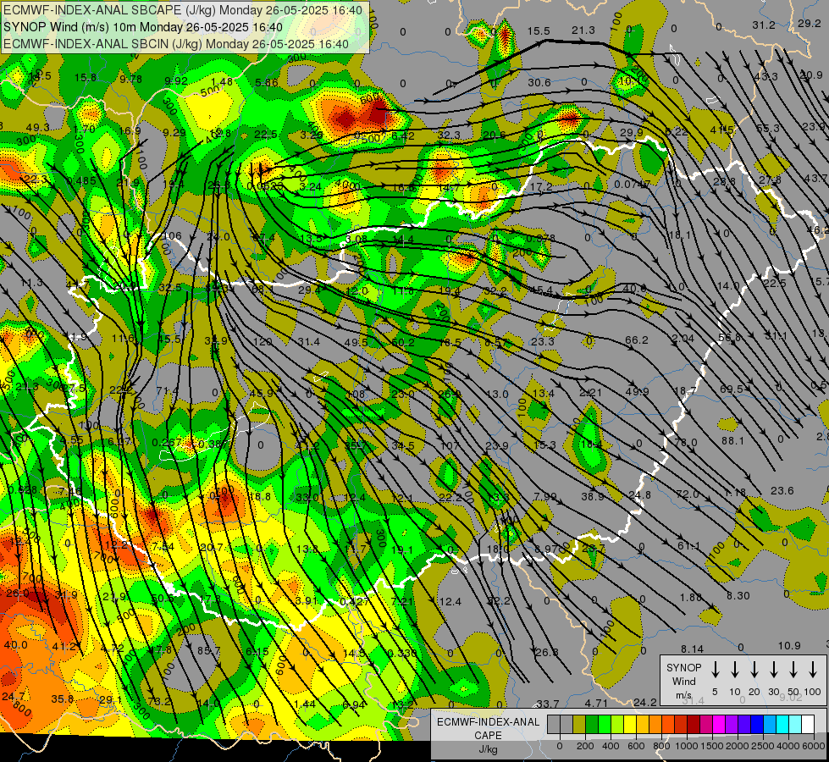Click the map value '33.7'
Screen dimensions: 829x762
548,704
